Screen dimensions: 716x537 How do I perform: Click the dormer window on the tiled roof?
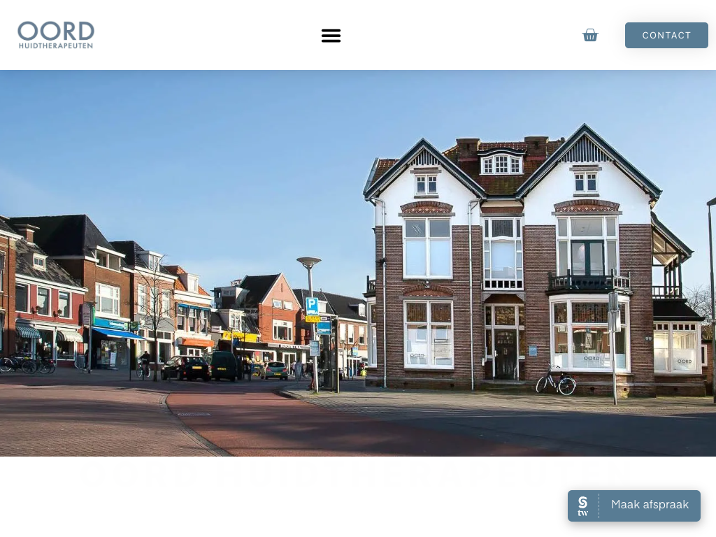click(x=502, y=163)
